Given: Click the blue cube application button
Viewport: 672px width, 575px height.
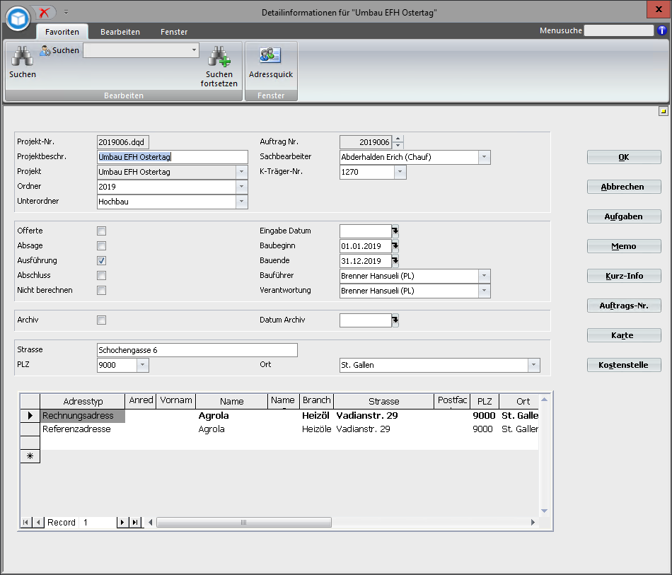Looking at the screenshot, I should tap(18, 18).
